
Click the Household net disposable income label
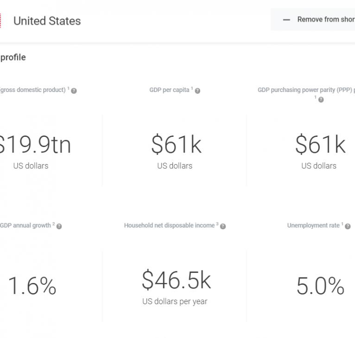(x=169, y=226)
